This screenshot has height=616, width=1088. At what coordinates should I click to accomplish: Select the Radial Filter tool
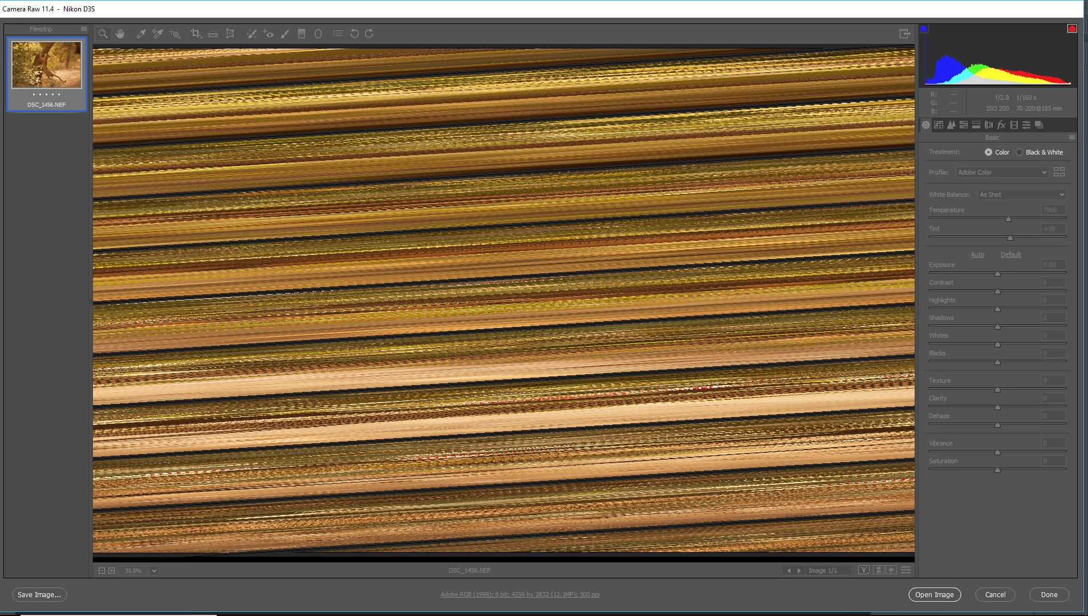tap(318, 34)
